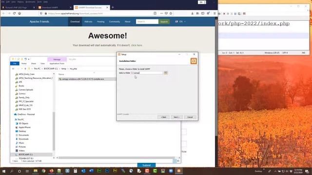This screenshot has height=175, width=312.
Task: Open the Windows Start button
Action: click(4, 171)
